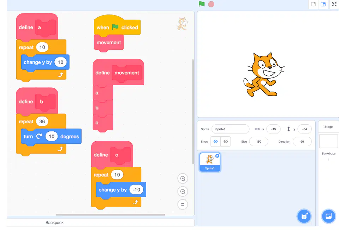Click the turn clockwise degrees block

coord(51,137)
